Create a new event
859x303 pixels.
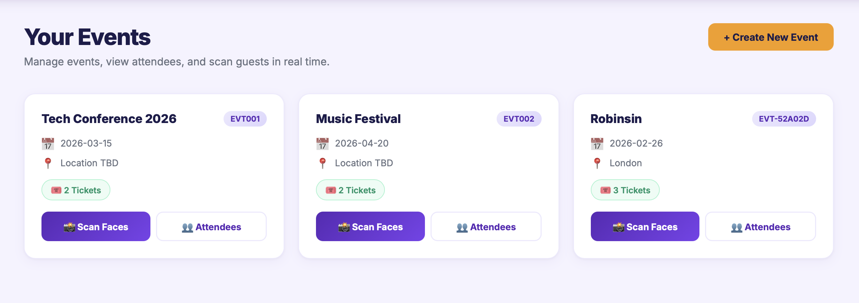[x=770, y=37]
